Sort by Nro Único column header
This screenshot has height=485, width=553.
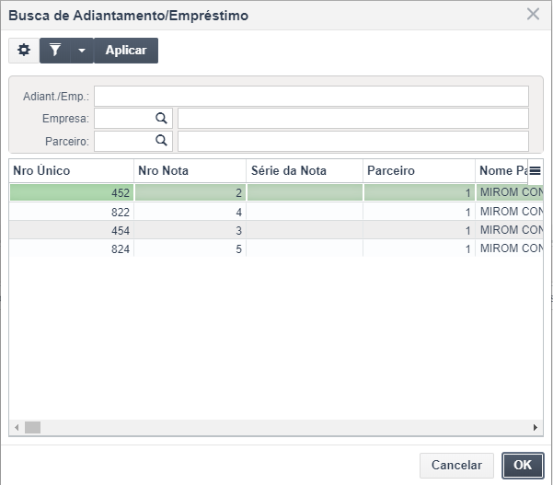[72, 171]
